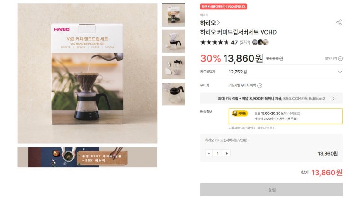Click the share icon beside the brand name
Image resolution: width=352 pixels, height=202 pixels.
click(x=339, y=22)
